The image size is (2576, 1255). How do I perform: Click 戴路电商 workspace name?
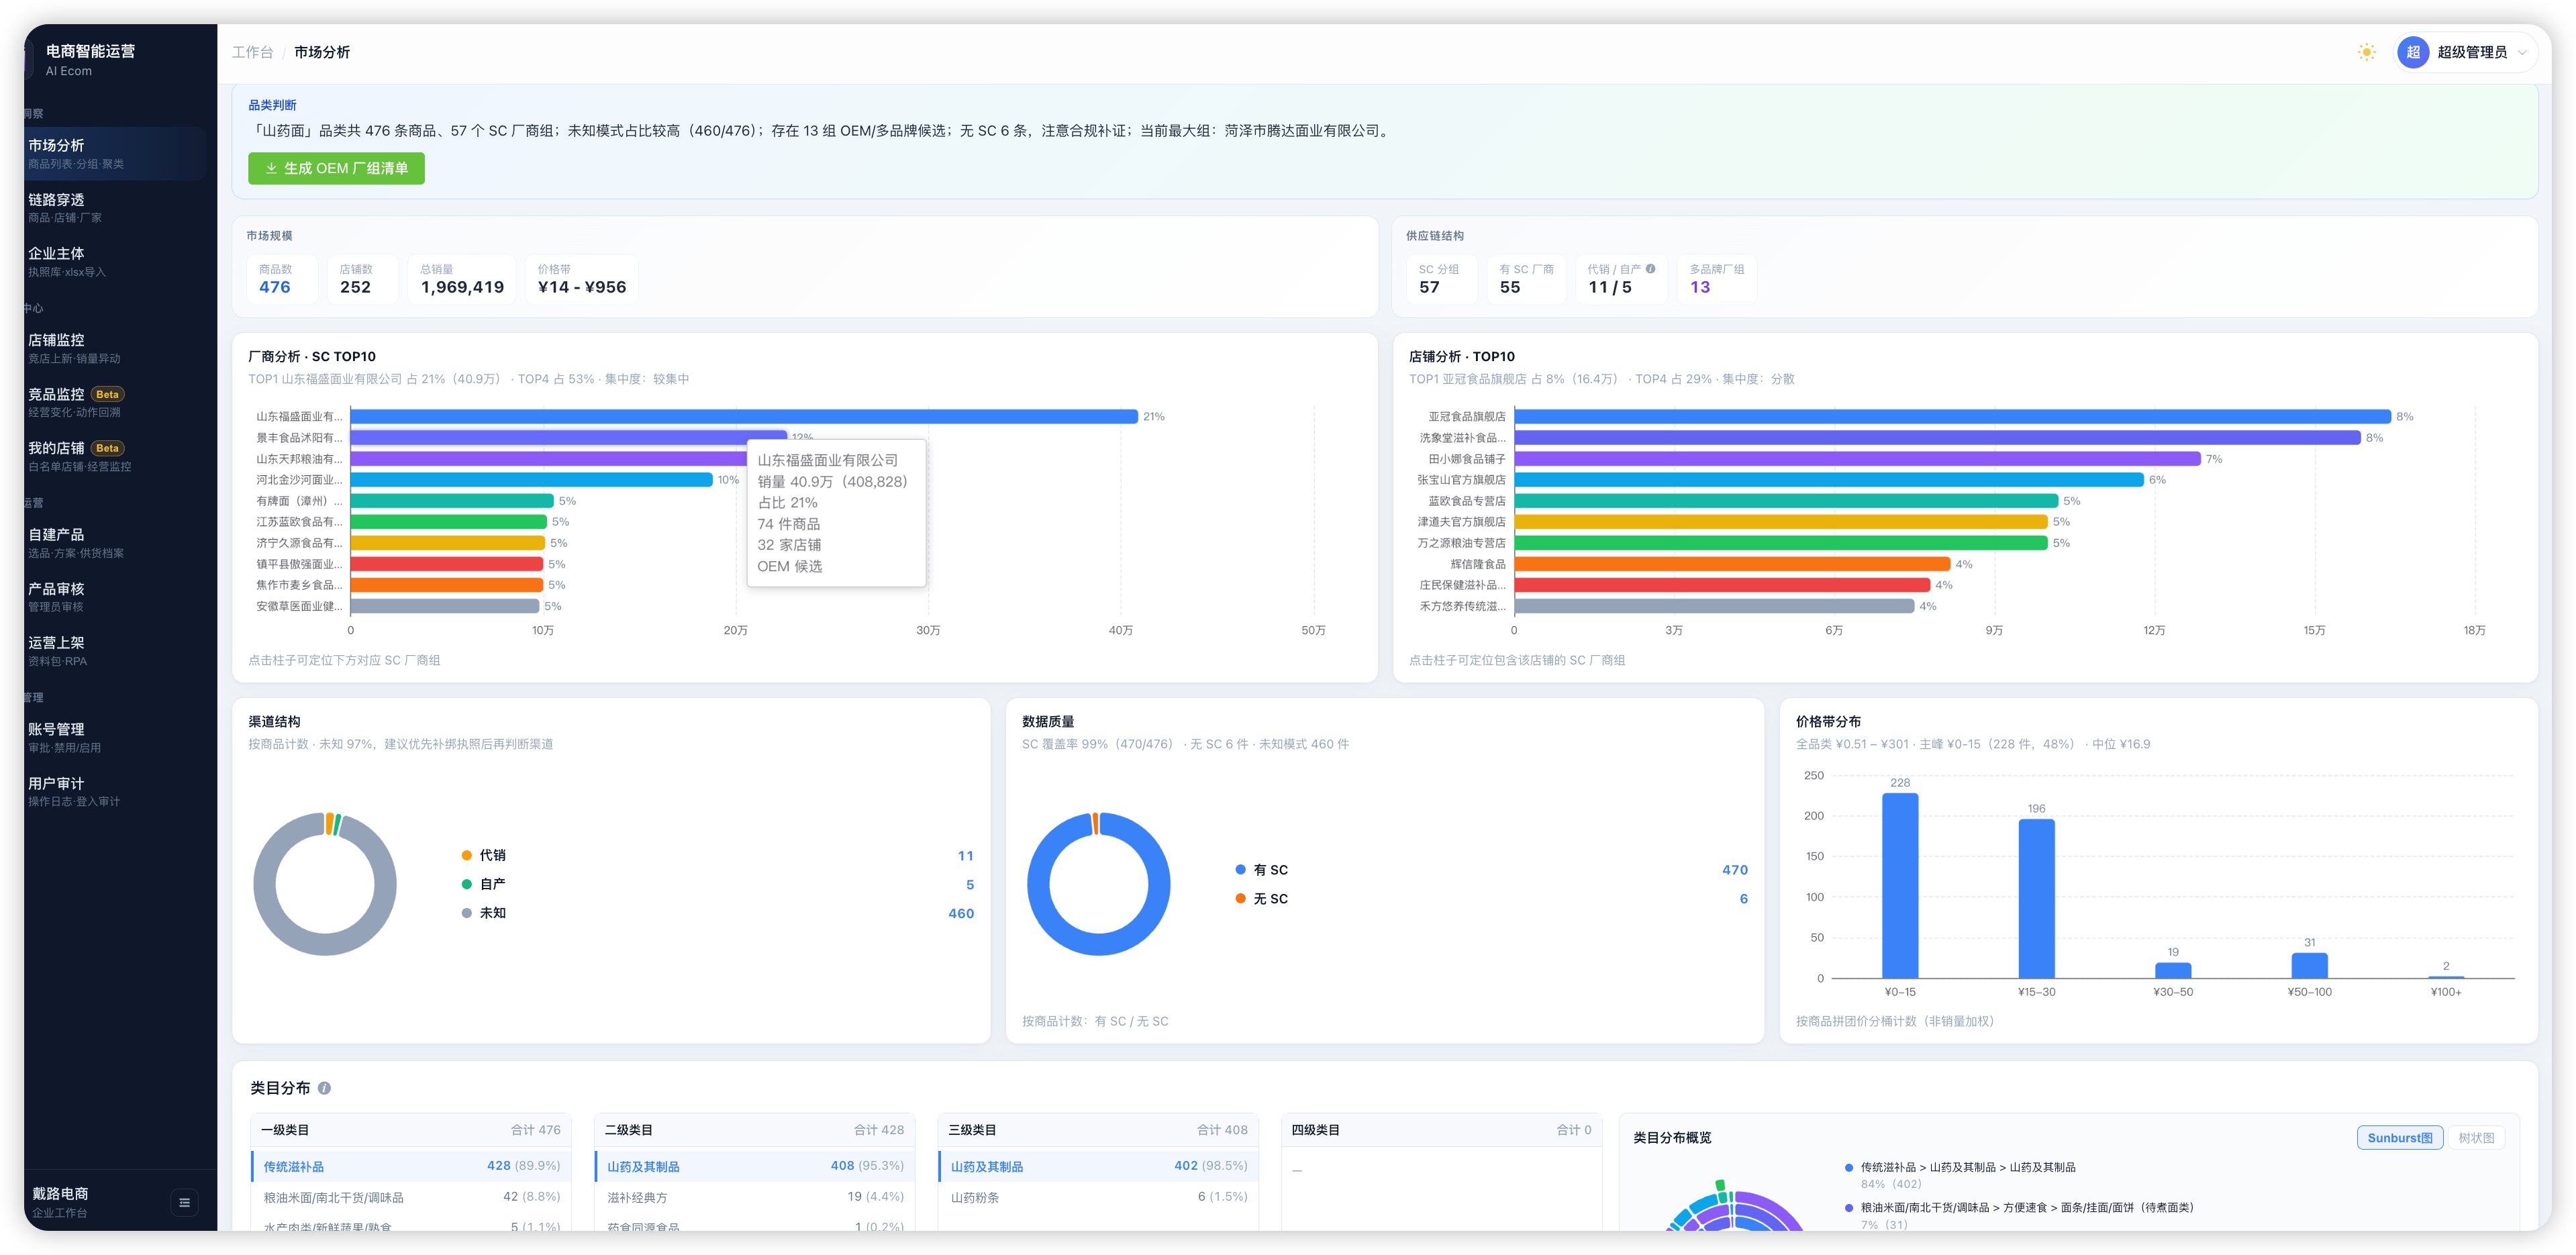tap(60, 1194)
